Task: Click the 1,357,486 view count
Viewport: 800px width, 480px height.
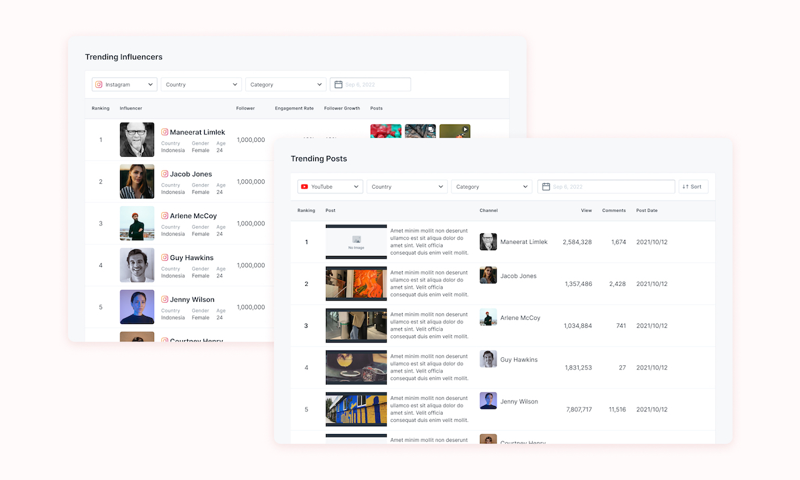Action: pos(578,284)
